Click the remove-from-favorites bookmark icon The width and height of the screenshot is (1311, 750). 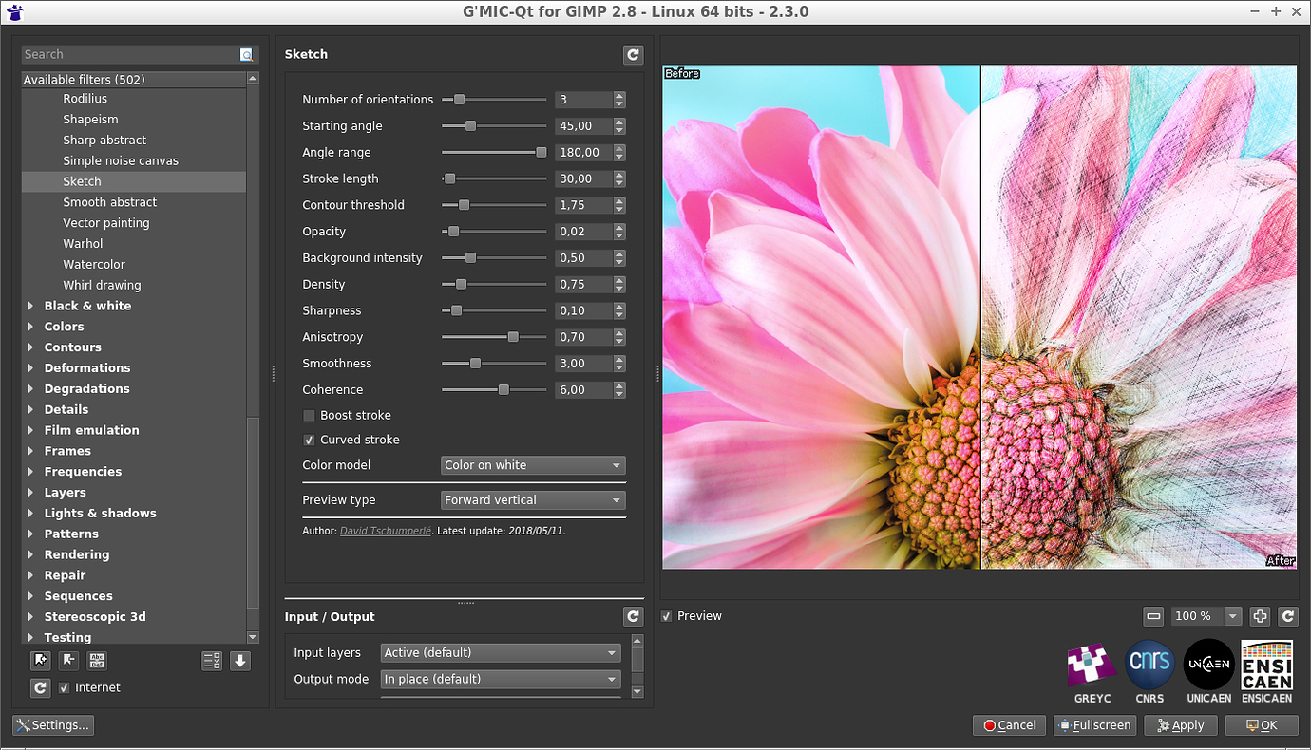(68, 660)
